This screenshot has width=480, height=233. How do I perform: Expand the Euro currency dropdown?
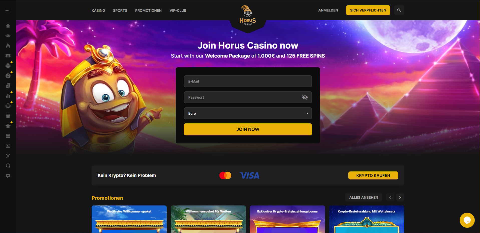click(248, 113)
